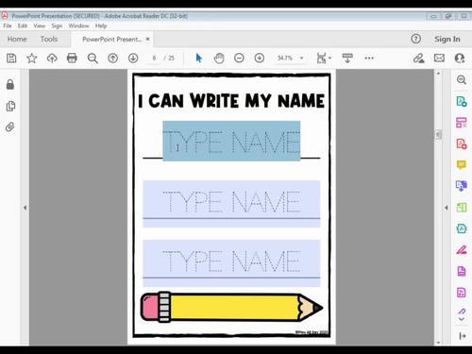472x354 pixels.
Task: Switch to Tools tab
Action: click(x=49, y=39)
